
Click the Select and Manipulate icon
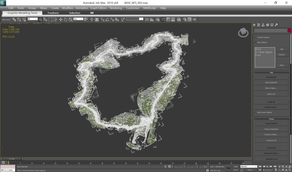(92, 19)
